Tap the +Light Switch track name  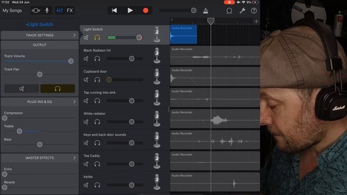point(40,24)
